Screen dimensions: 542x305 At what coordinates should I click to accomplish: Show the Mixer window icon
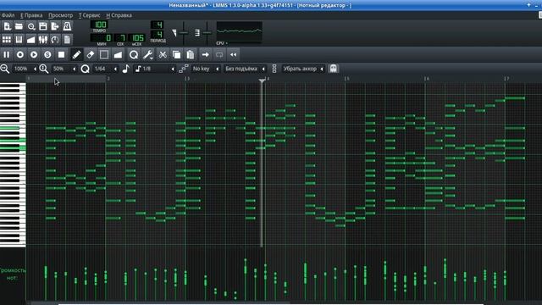point(43,40)
